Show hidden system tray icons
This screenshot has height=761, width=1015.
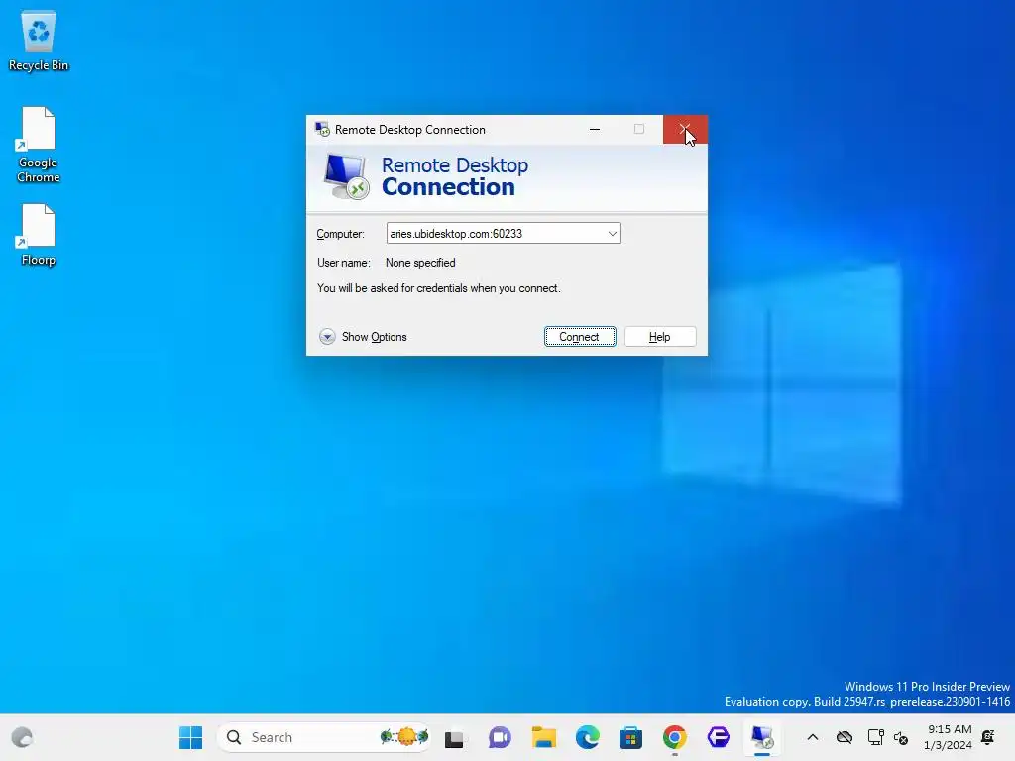point(813,737)
